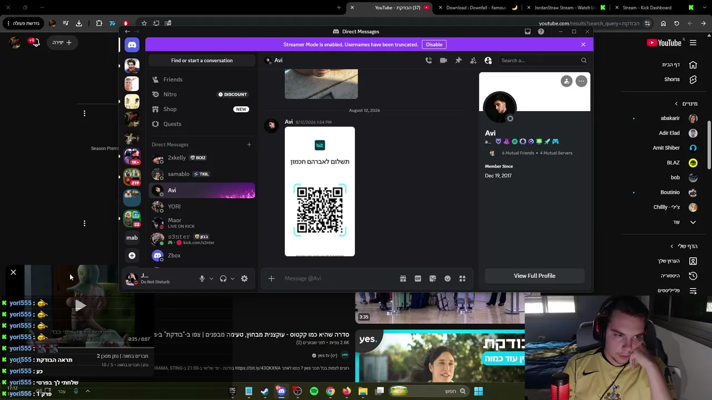
Task: Dismiss the Streamer Mode banner
Action: (583, 44)
